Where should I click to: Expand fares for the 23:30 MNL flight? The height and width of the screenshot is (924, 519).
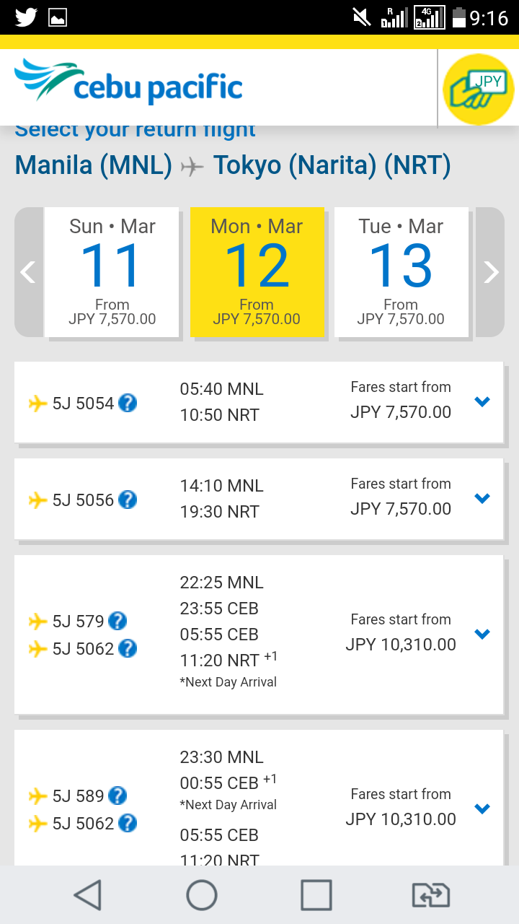[x=482, y=808]
